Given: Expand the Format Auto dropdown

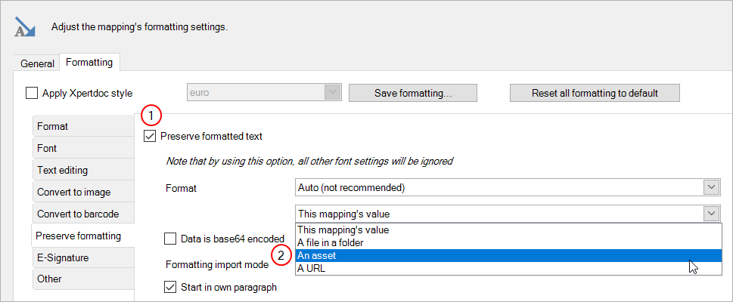Looking at the screenshot, I should (711, 187).
